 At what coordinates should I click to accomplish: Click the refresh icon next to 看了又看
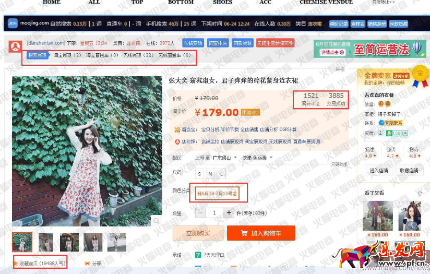pos(419,193)
